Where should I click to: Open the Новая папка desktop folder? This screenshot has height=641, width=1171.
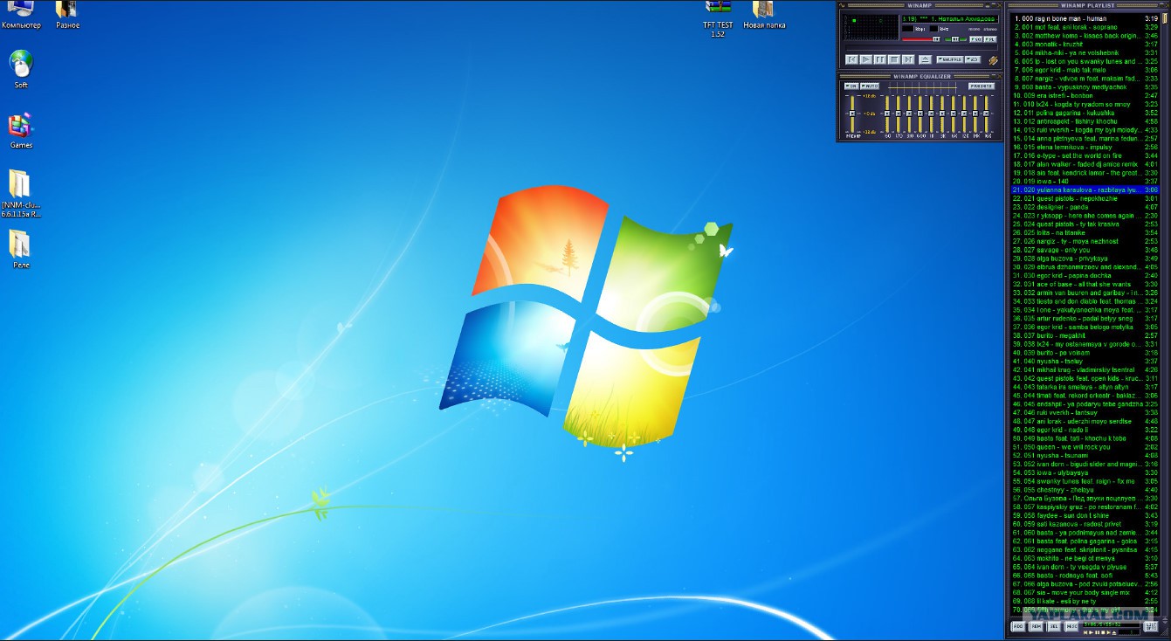764,14
